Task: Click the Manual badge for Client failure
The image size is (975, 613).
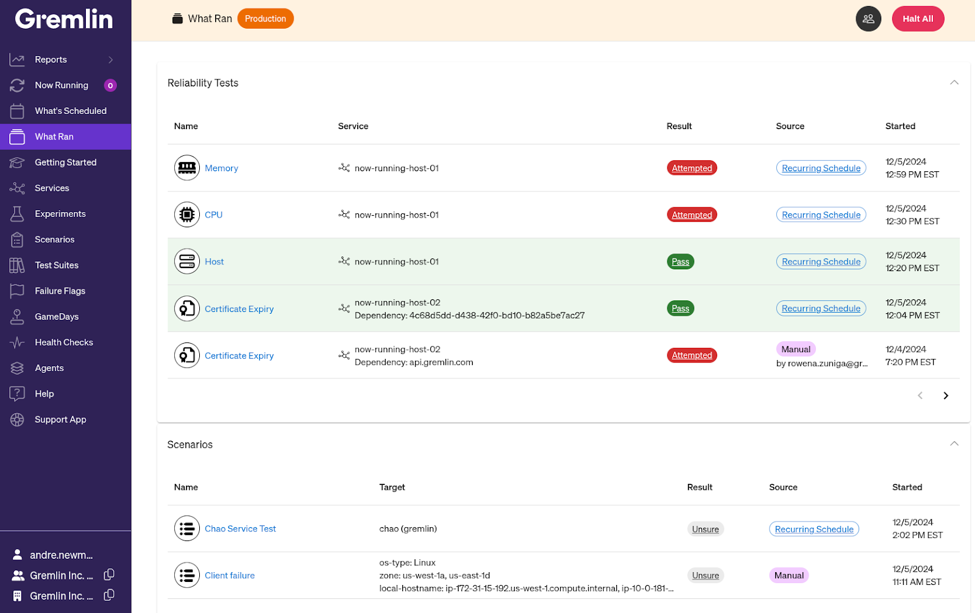Action: (789, 576)
